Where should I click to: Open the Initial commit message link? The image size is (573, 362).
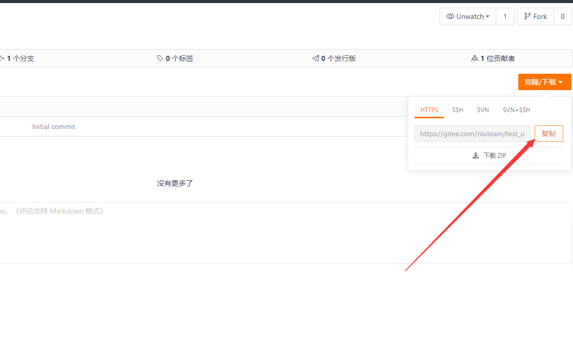(54, 126)
